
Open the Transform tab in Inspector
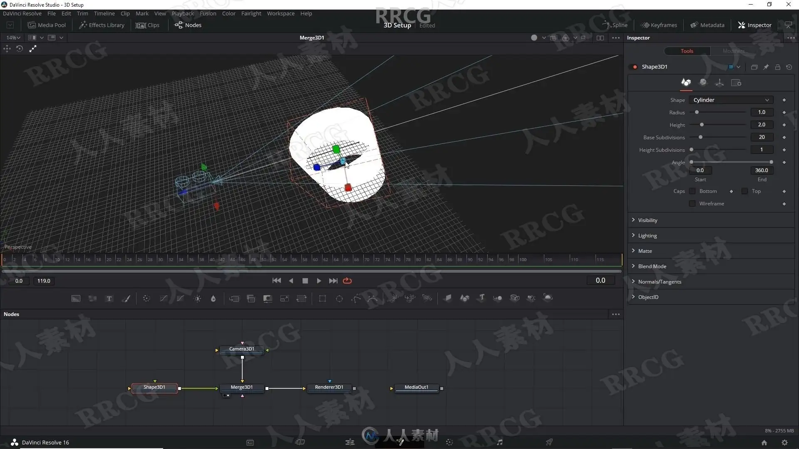[x=720, y=82]
